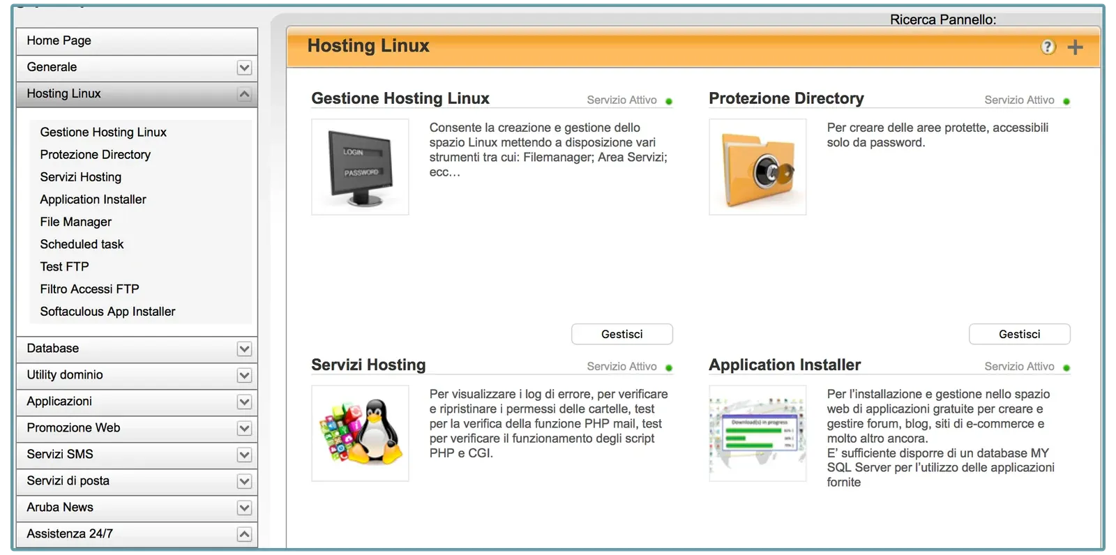The height and width of the screenshot is (555, 1116).
Task: Click the Application Installer card title
Action: coord(785,365)
